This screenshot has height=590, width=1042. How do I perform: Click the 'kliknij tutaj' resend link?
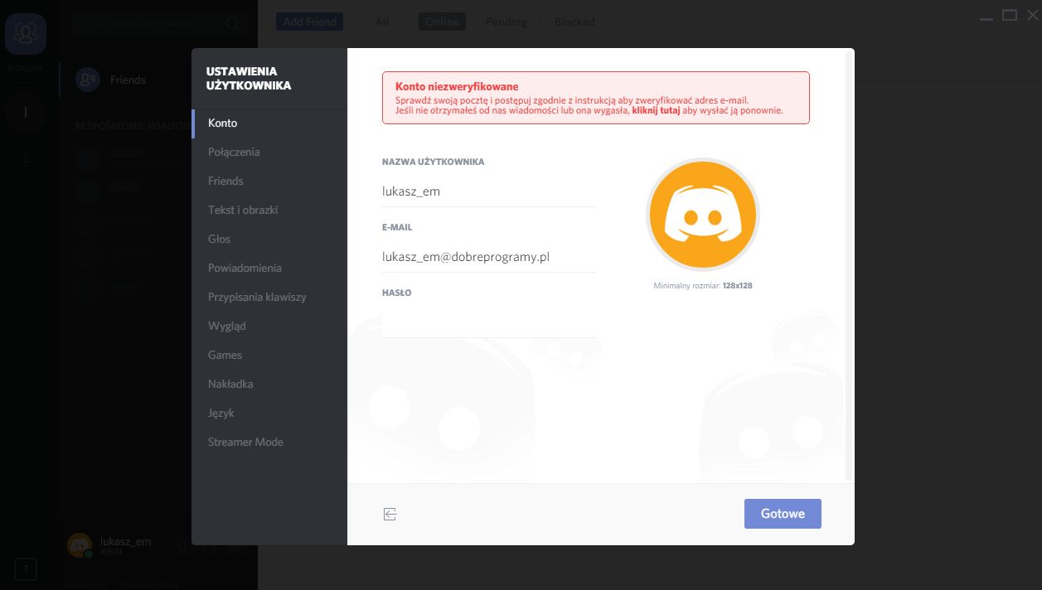click(656, 110)
